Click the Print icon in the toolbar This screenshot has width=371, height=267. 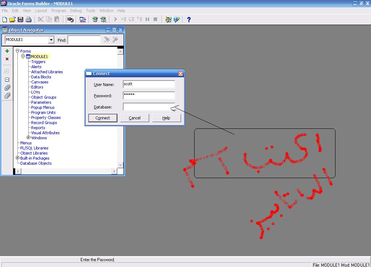tap(29, 20)
